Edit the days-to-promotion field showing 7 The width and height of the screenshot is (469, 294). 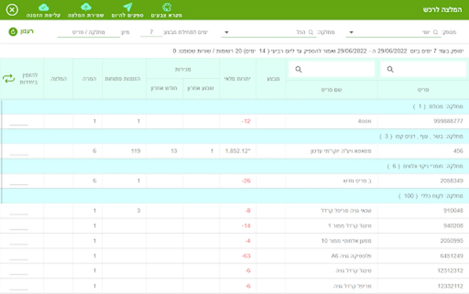151,32
